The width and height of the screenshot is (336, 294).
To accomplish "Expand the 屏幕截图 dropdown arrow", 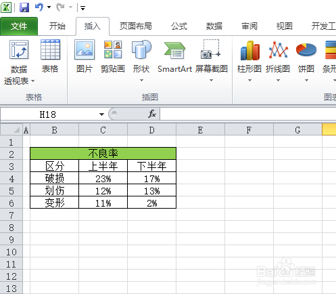I will tap(211, 80).
